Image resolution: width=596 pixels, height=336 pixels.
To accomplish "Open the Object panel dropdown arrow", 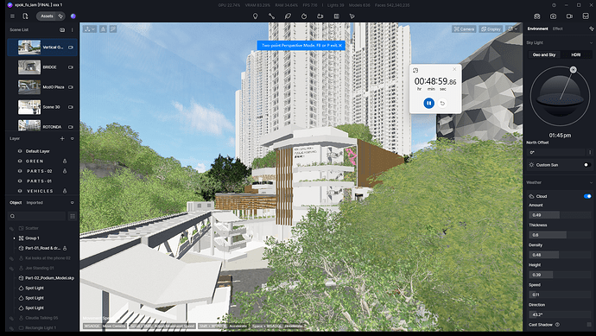I will [x=73, y=203].
